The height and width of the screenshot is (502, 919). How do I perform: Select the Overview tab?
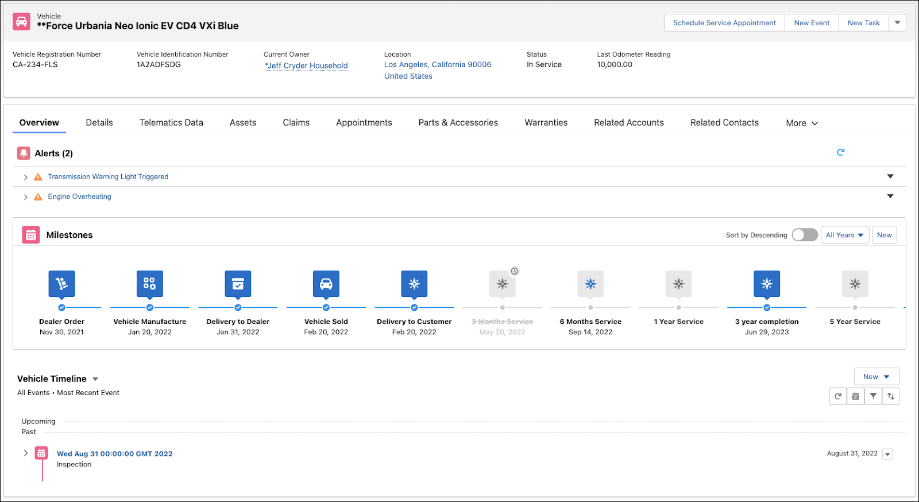pos(39,122)
